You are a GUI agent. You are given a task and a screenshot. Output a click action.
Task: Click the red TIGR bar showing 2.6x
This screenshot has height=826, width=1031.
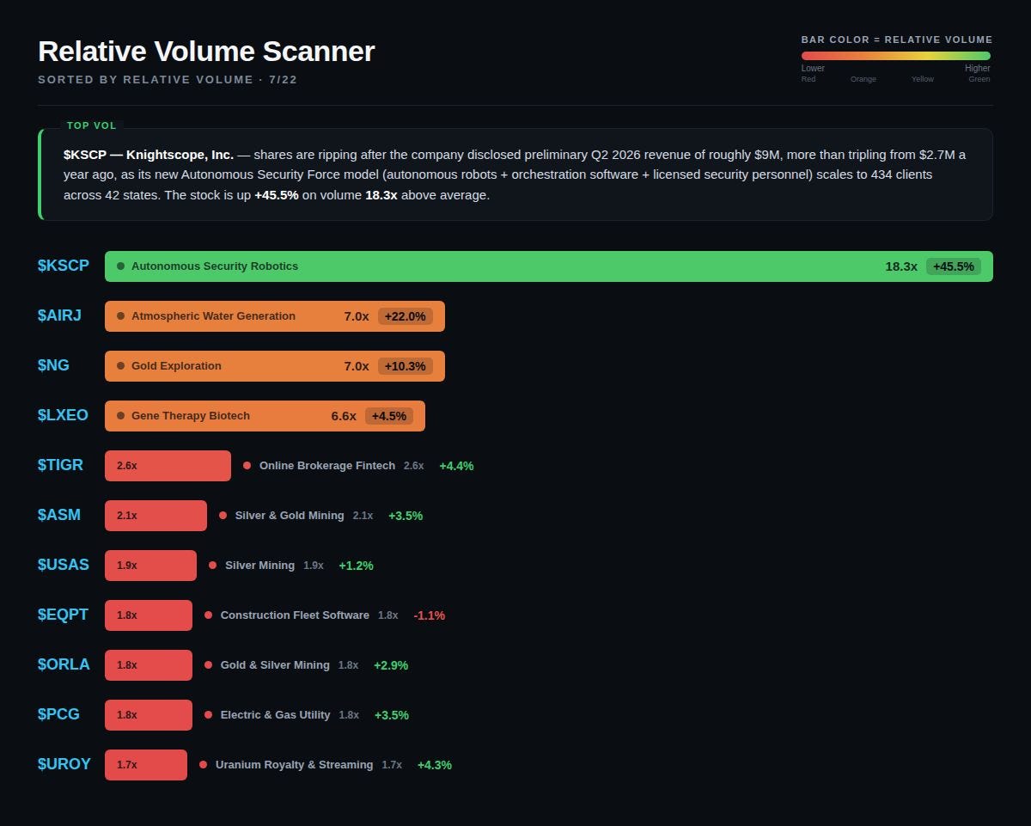tap(168, 466)
